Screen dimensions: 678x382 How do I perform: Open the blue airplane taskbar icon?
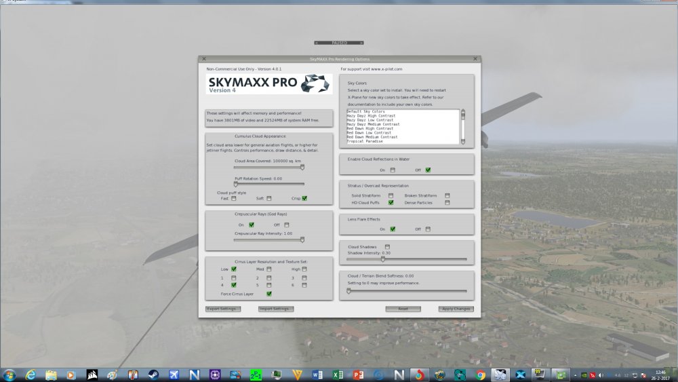[x=174, y=375]
